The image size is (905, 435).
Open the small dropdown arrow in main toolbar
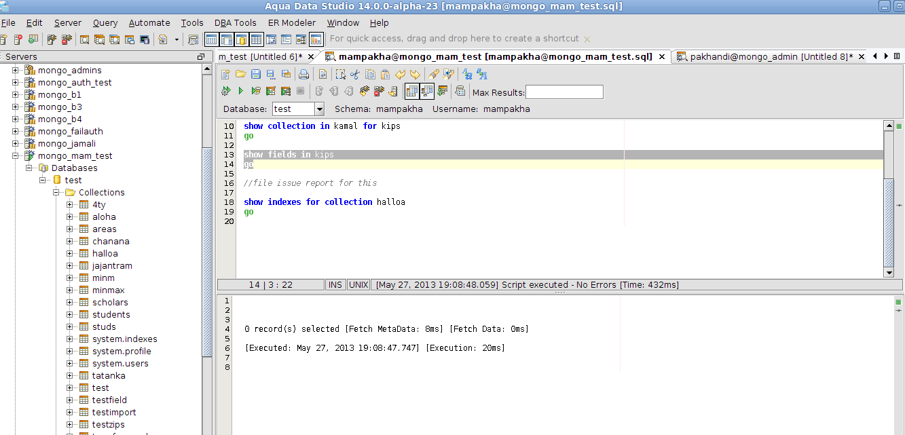(x=177, y=39)
